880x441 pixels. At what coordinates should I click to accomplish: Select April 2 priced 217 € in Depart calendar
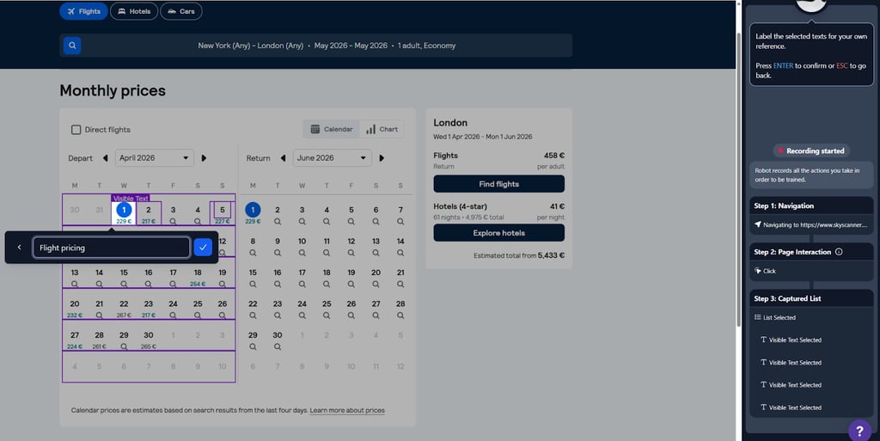(148, 214)
